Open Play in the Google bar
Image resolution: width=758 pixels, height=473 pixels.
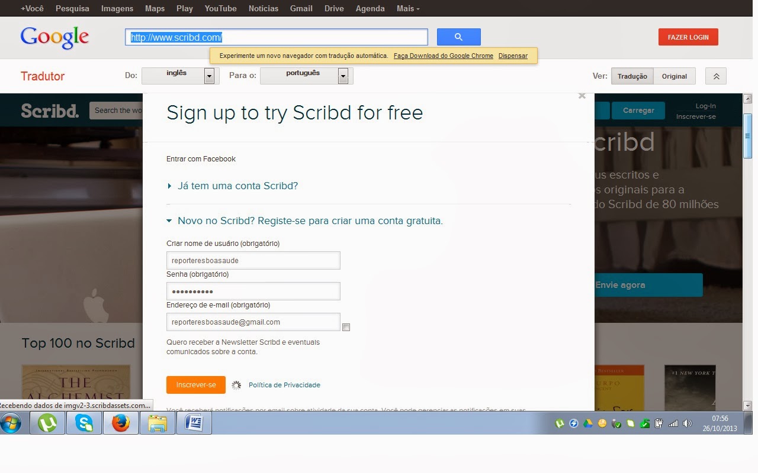click(x=185, y=8)
